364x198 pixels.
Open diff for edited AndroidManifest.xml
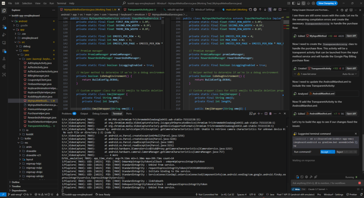(351, 114)
